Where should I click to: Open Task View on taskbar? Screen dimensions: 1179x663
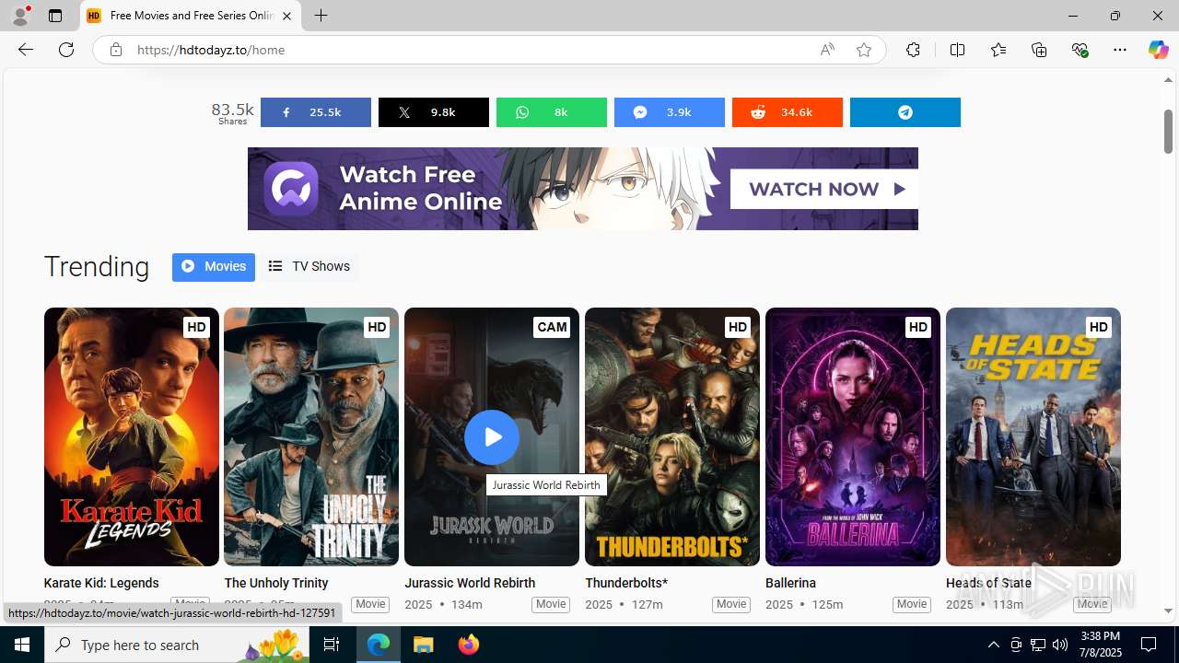[332, 645]
